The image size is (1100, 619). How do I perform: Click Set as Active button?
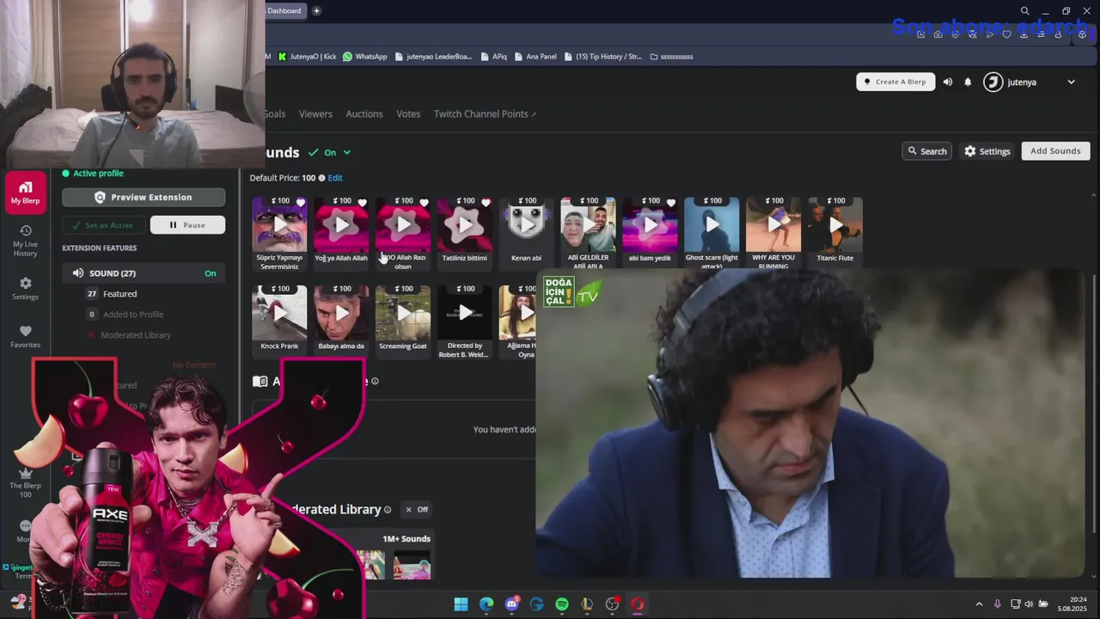(103, 225)
